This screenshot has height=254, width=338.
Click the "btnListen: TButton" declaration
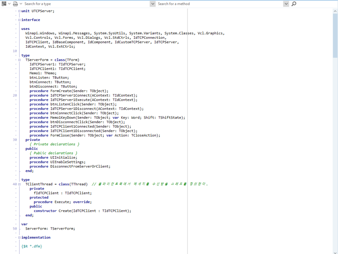click(x=49, y=78)
